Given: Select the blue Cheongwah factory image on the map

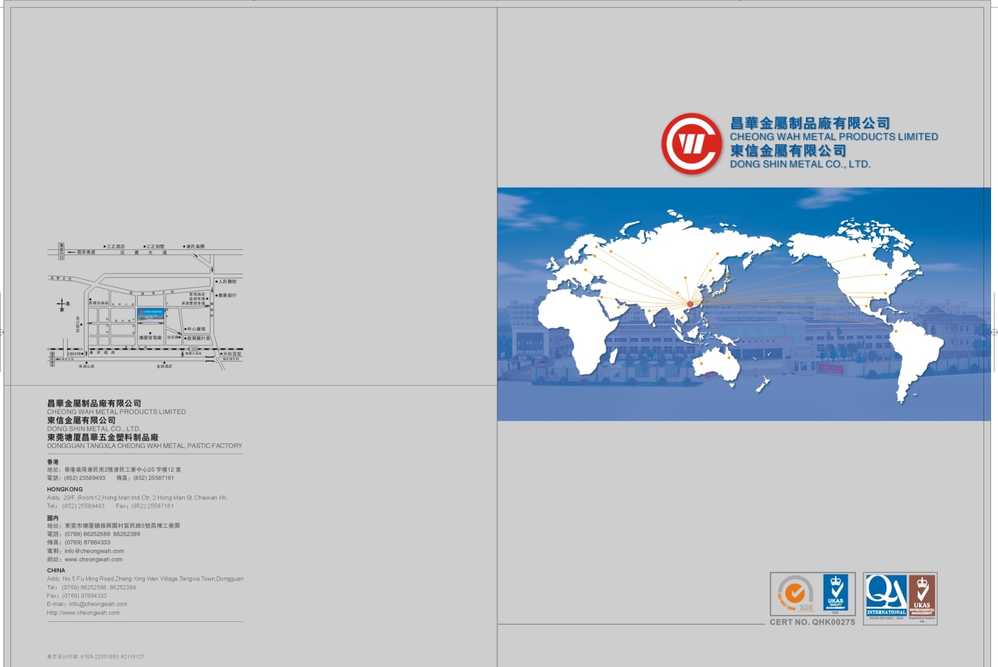Looking at the screenshot, I should coord(150,316).
